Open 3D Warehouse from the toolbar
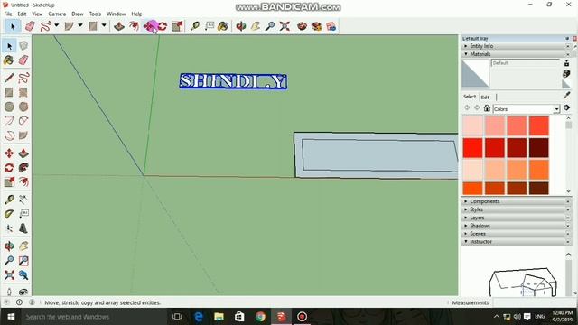Viewport: 578px width, 325px height. pyautogui.click(x=302, y=26)
